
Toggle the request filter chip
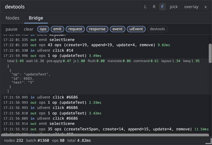pyautogui.click(x=75, y=29)
